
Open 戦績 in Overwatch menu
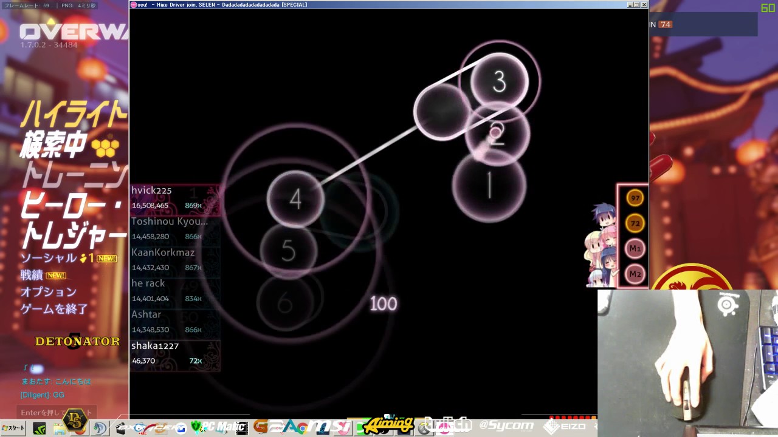click(x=32, y=275)
